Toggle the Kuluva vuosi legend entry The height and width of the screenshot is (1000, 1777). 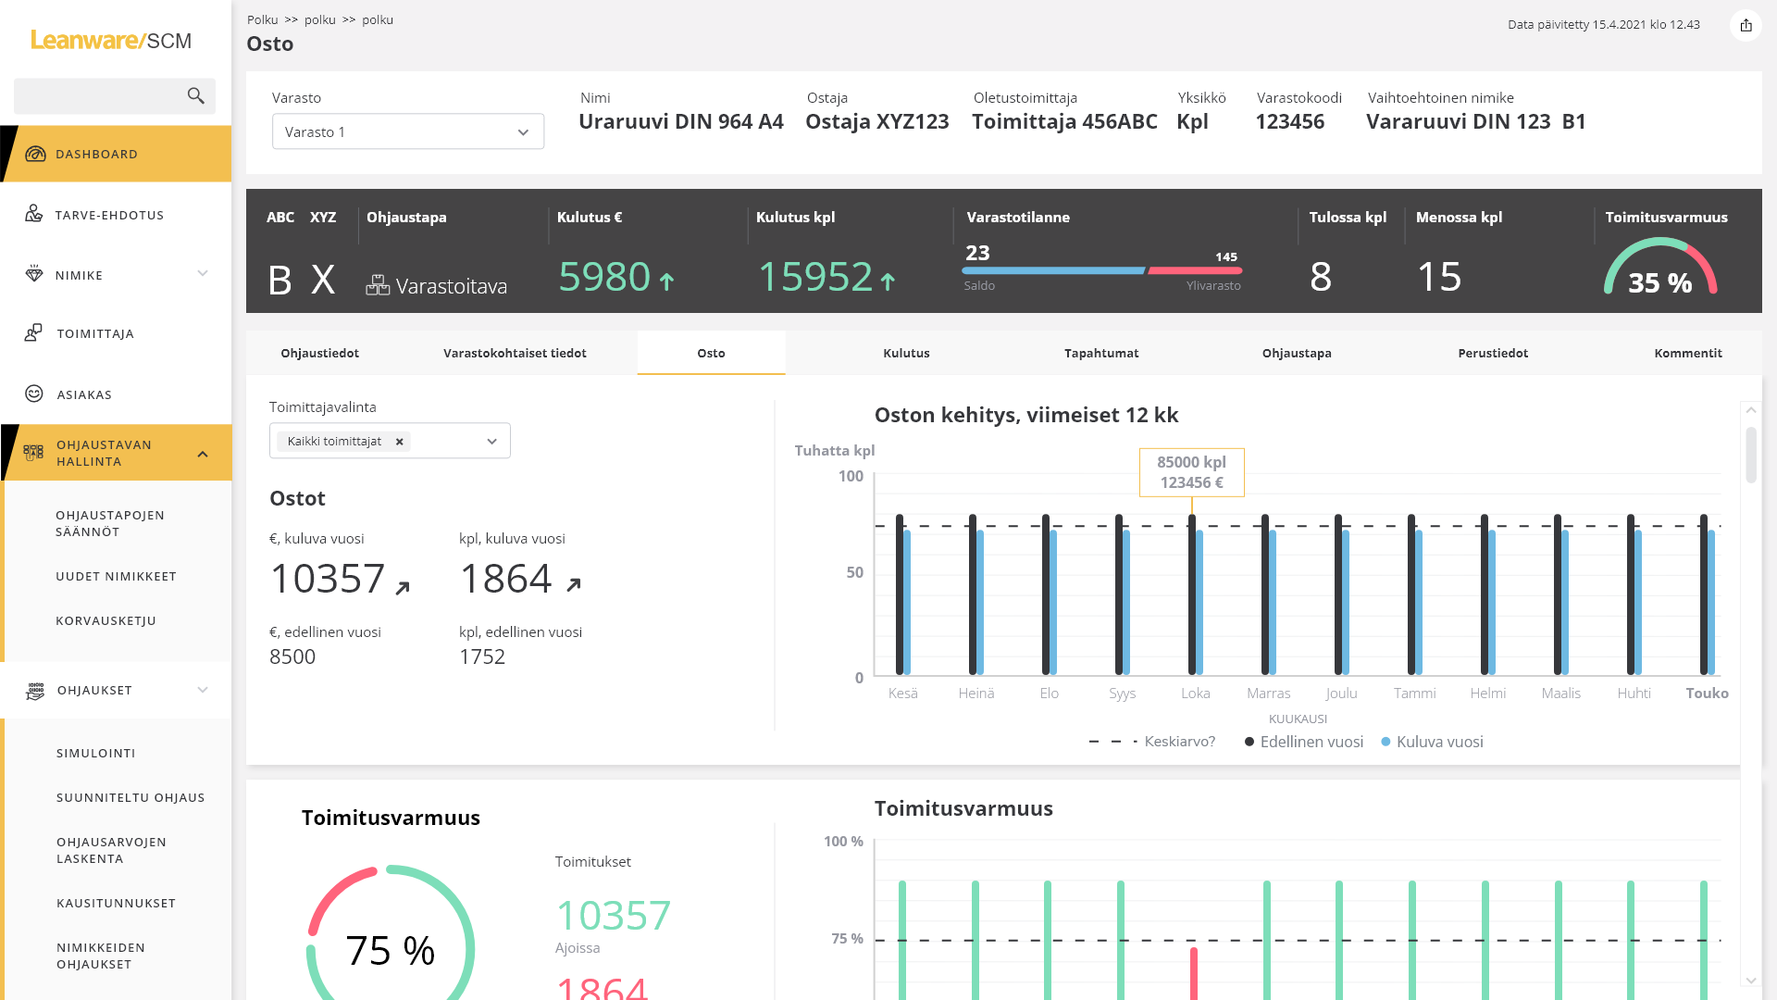coord(1432,742)
